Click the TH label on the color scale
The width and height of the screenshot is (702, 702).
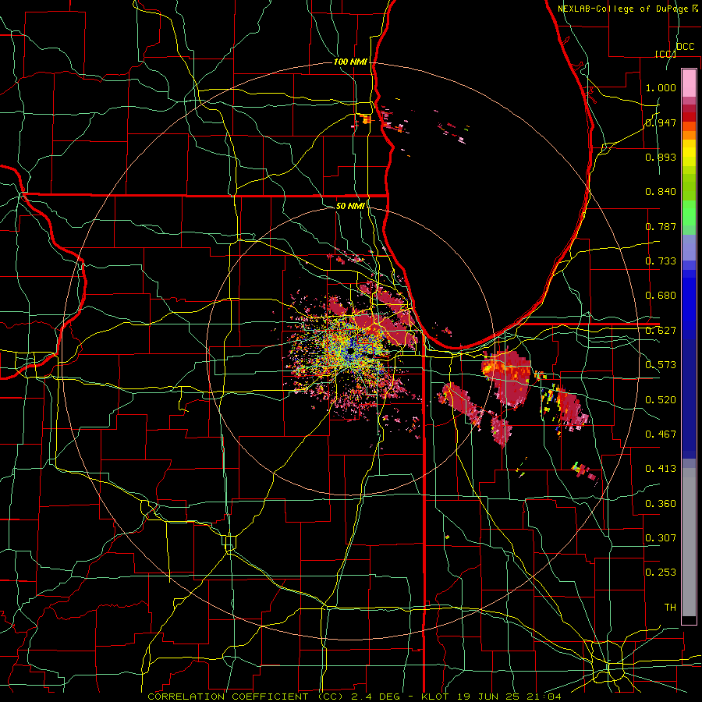pyautogui.click(x=670, y=608)
